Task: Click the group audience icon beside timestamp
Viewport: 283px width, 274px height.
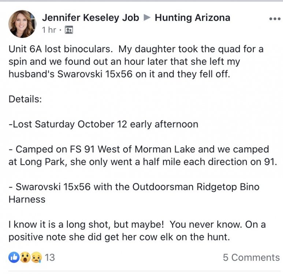Action: point(68,30)
